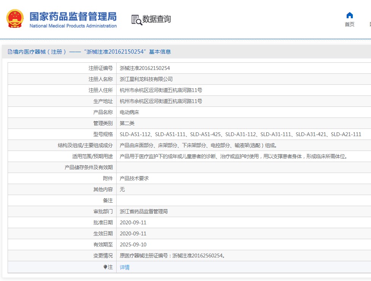Click the 注册人名称 row label

pyautogui.click(x=101, y=79)
